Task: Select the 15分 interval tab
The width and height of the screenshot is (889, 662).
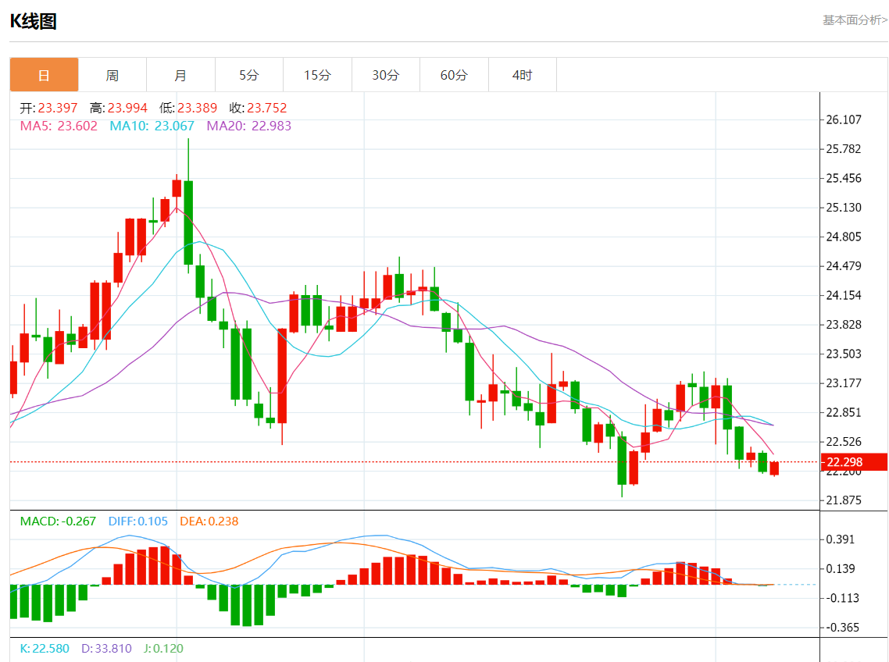Action: (x=317, y=75)
